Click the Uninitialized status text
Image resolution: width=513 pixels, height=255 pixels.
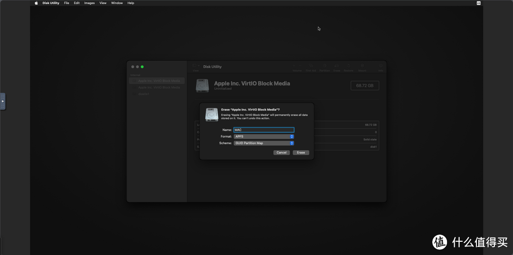223,89
